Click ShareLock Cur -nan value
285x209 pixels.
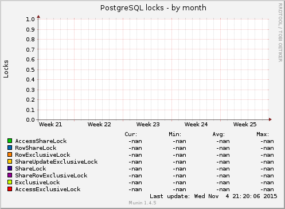(x=135, y=169)
